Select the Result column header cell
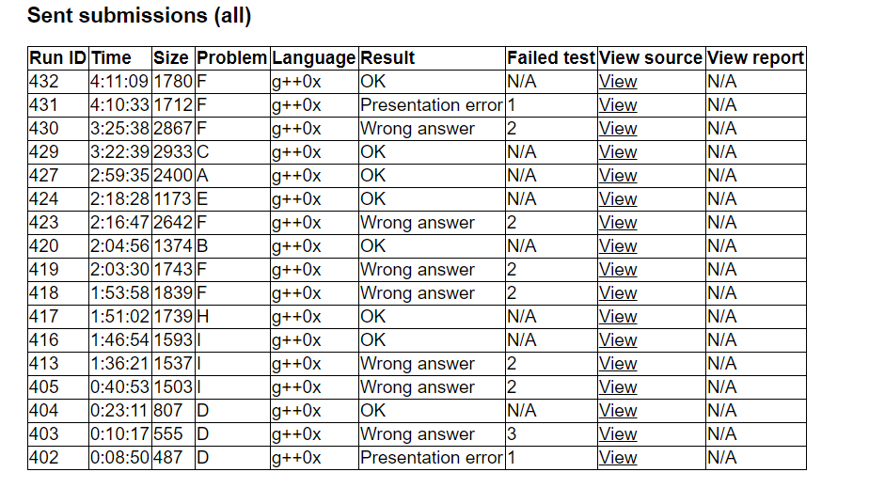Screen dimensions: 869x488 387,58
